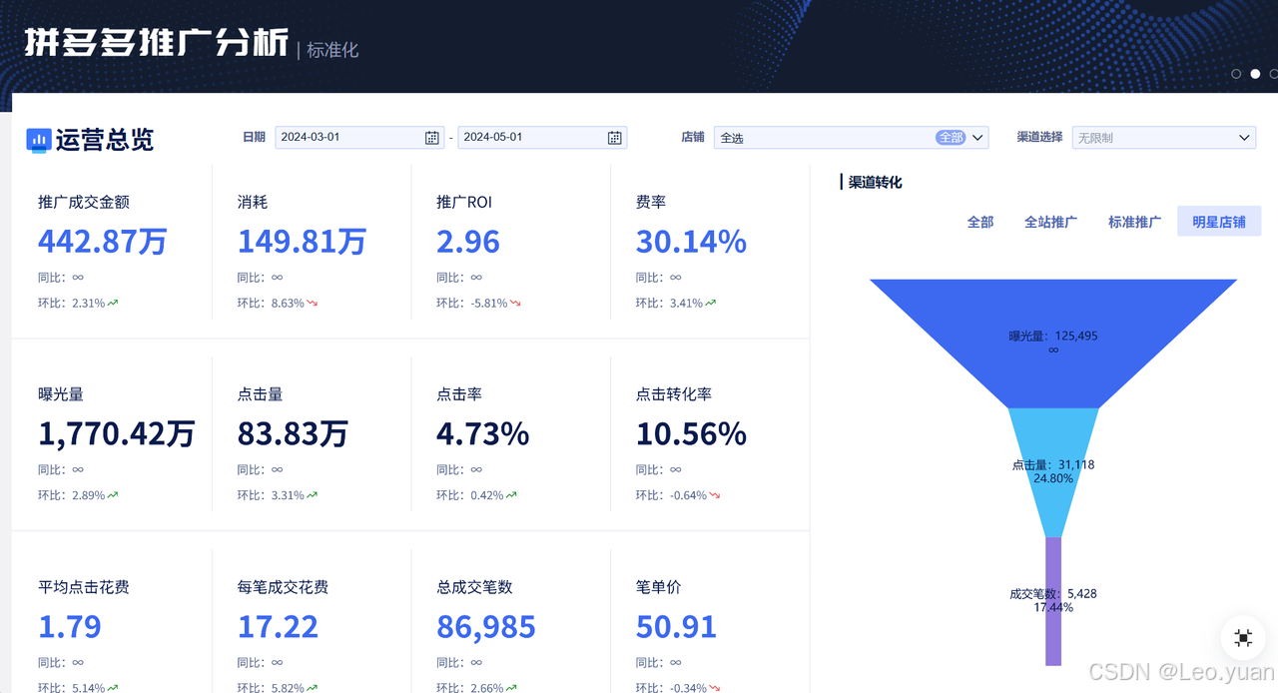This screenshot has height=693, width=1278.
Task: Open the start date calendar icon
Action: (432, 138)
